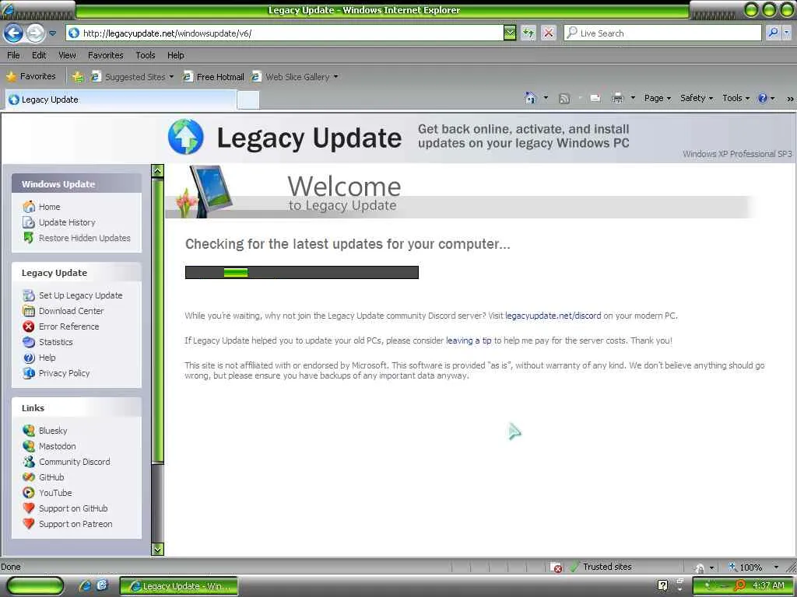
Task: Select the Legacy Update browser tab
Action: pos(121,99)
